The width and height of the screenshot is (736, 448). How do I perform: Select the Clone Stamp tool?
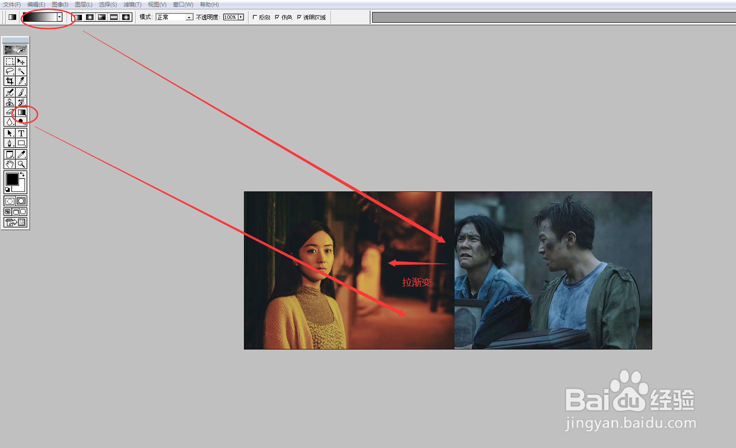[9, 102]
